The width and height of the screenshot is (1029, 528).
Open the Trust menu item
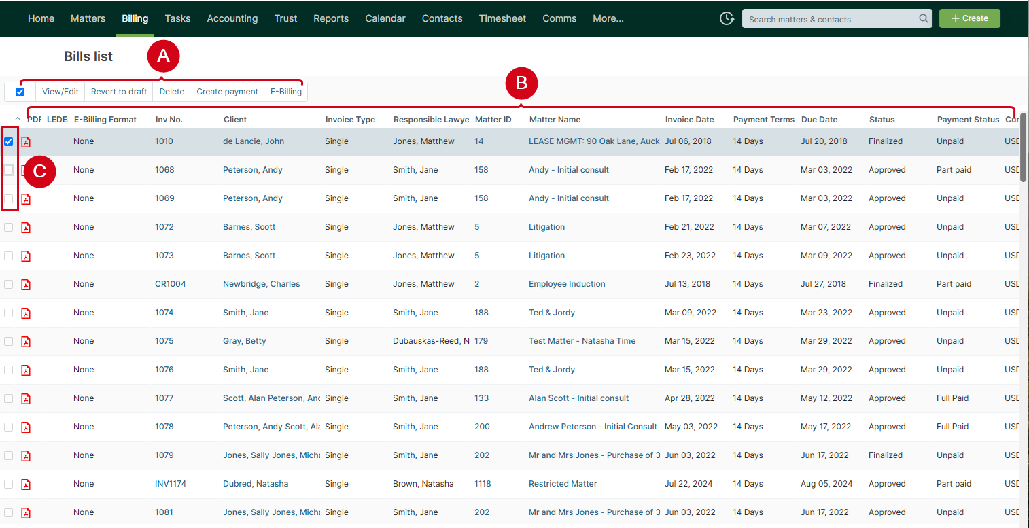pyautogui.click(x=285, y=19)
